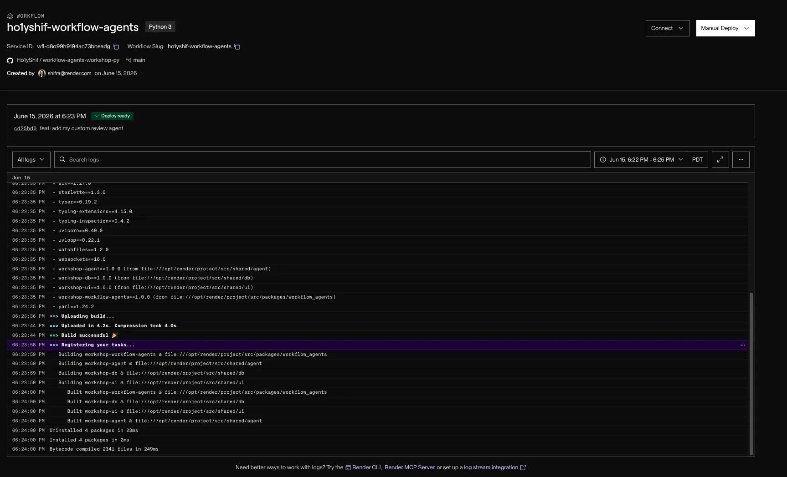Select the 'Built workshop-agent' log line

click(377, 421)
